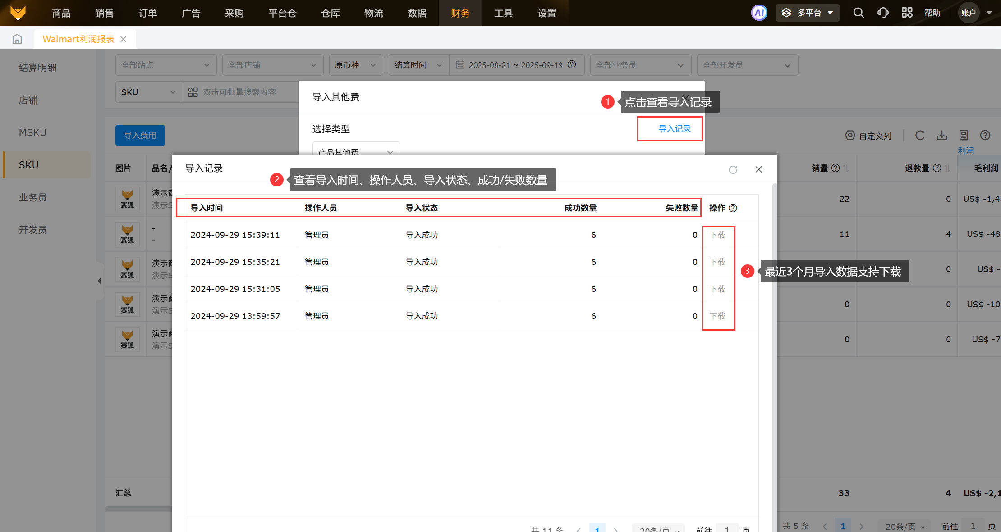Open the 财务 top menu
The height and width of the screenshot is (532, 1001).
pos(460,13)
